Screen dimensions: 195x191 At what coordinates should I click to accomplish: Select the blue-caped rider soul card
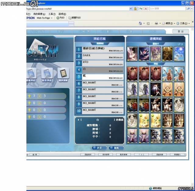tap(144, 54)
